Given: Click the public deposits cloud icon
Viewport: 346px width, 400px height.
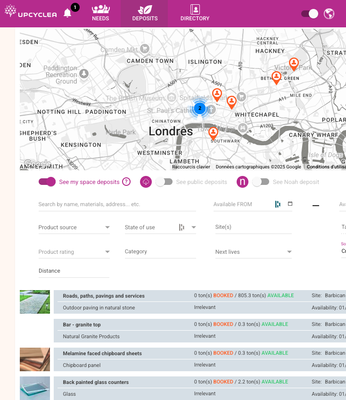Looking at the screenshot, I should [x=146, y=182].
